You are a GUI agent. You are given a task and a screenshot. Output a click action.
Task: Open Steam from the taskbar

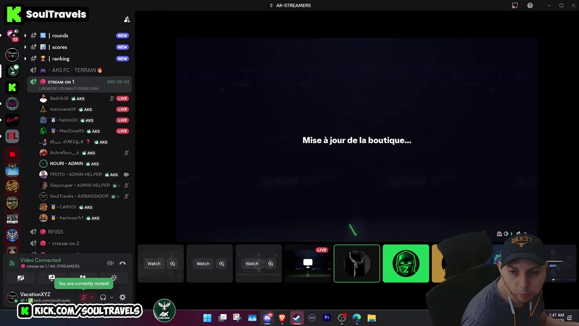[x=297, y=318]
